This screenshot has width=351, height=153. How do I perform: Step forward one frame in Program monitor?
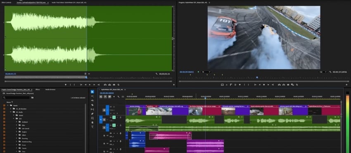268,85
